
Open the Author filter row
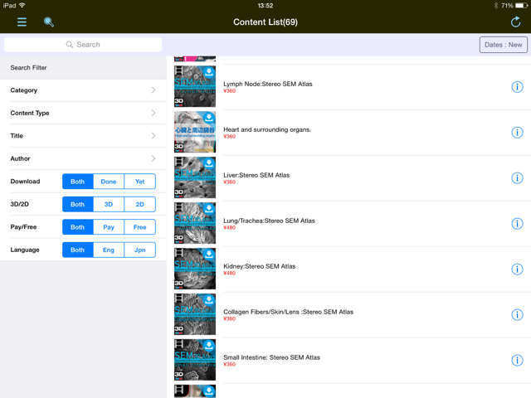click(83, 158)
